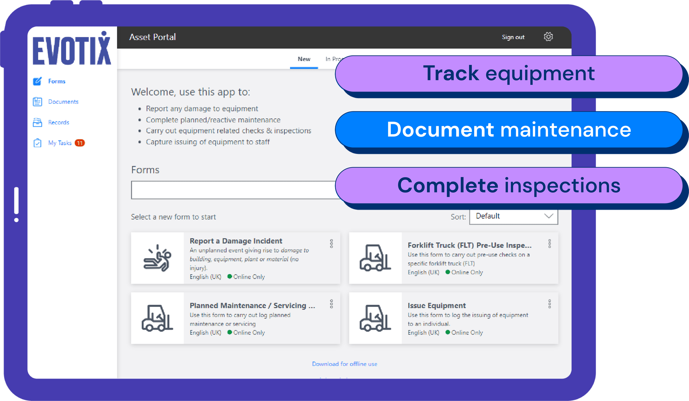Click the damage incident person icon

coord(158,258)
